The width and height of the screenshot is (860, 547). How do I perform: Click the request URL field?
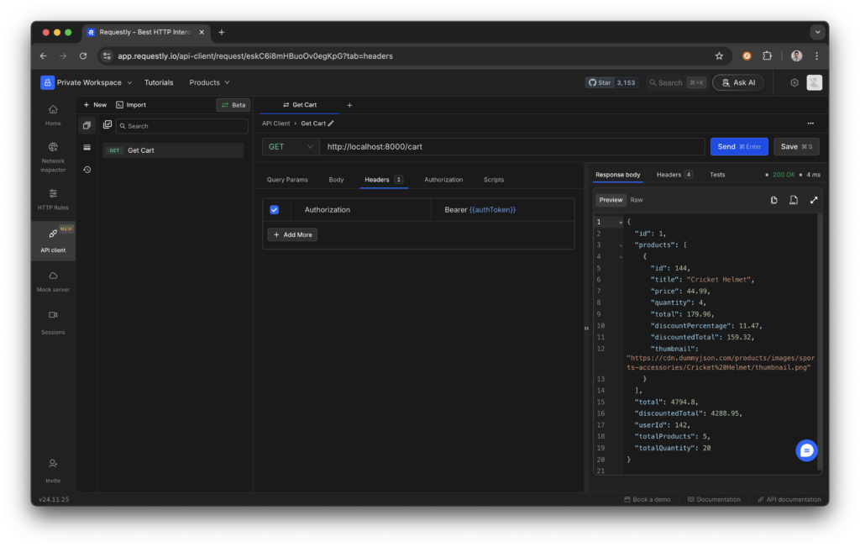pos(511,146)
